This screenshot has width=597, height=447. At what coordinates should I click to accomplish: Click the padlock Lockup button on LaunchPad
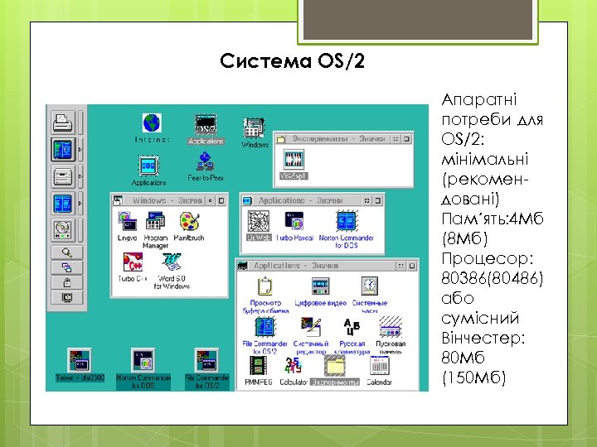66,282
